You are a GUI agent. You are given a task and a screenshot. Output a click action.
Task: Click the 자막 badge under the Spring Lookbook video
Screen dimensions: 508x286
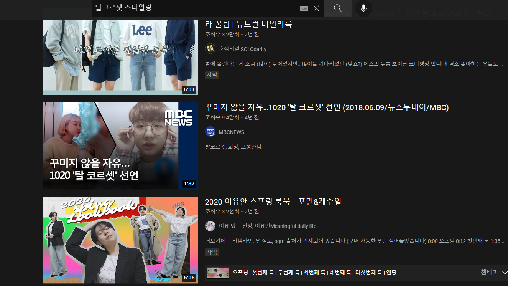[212, 252]
